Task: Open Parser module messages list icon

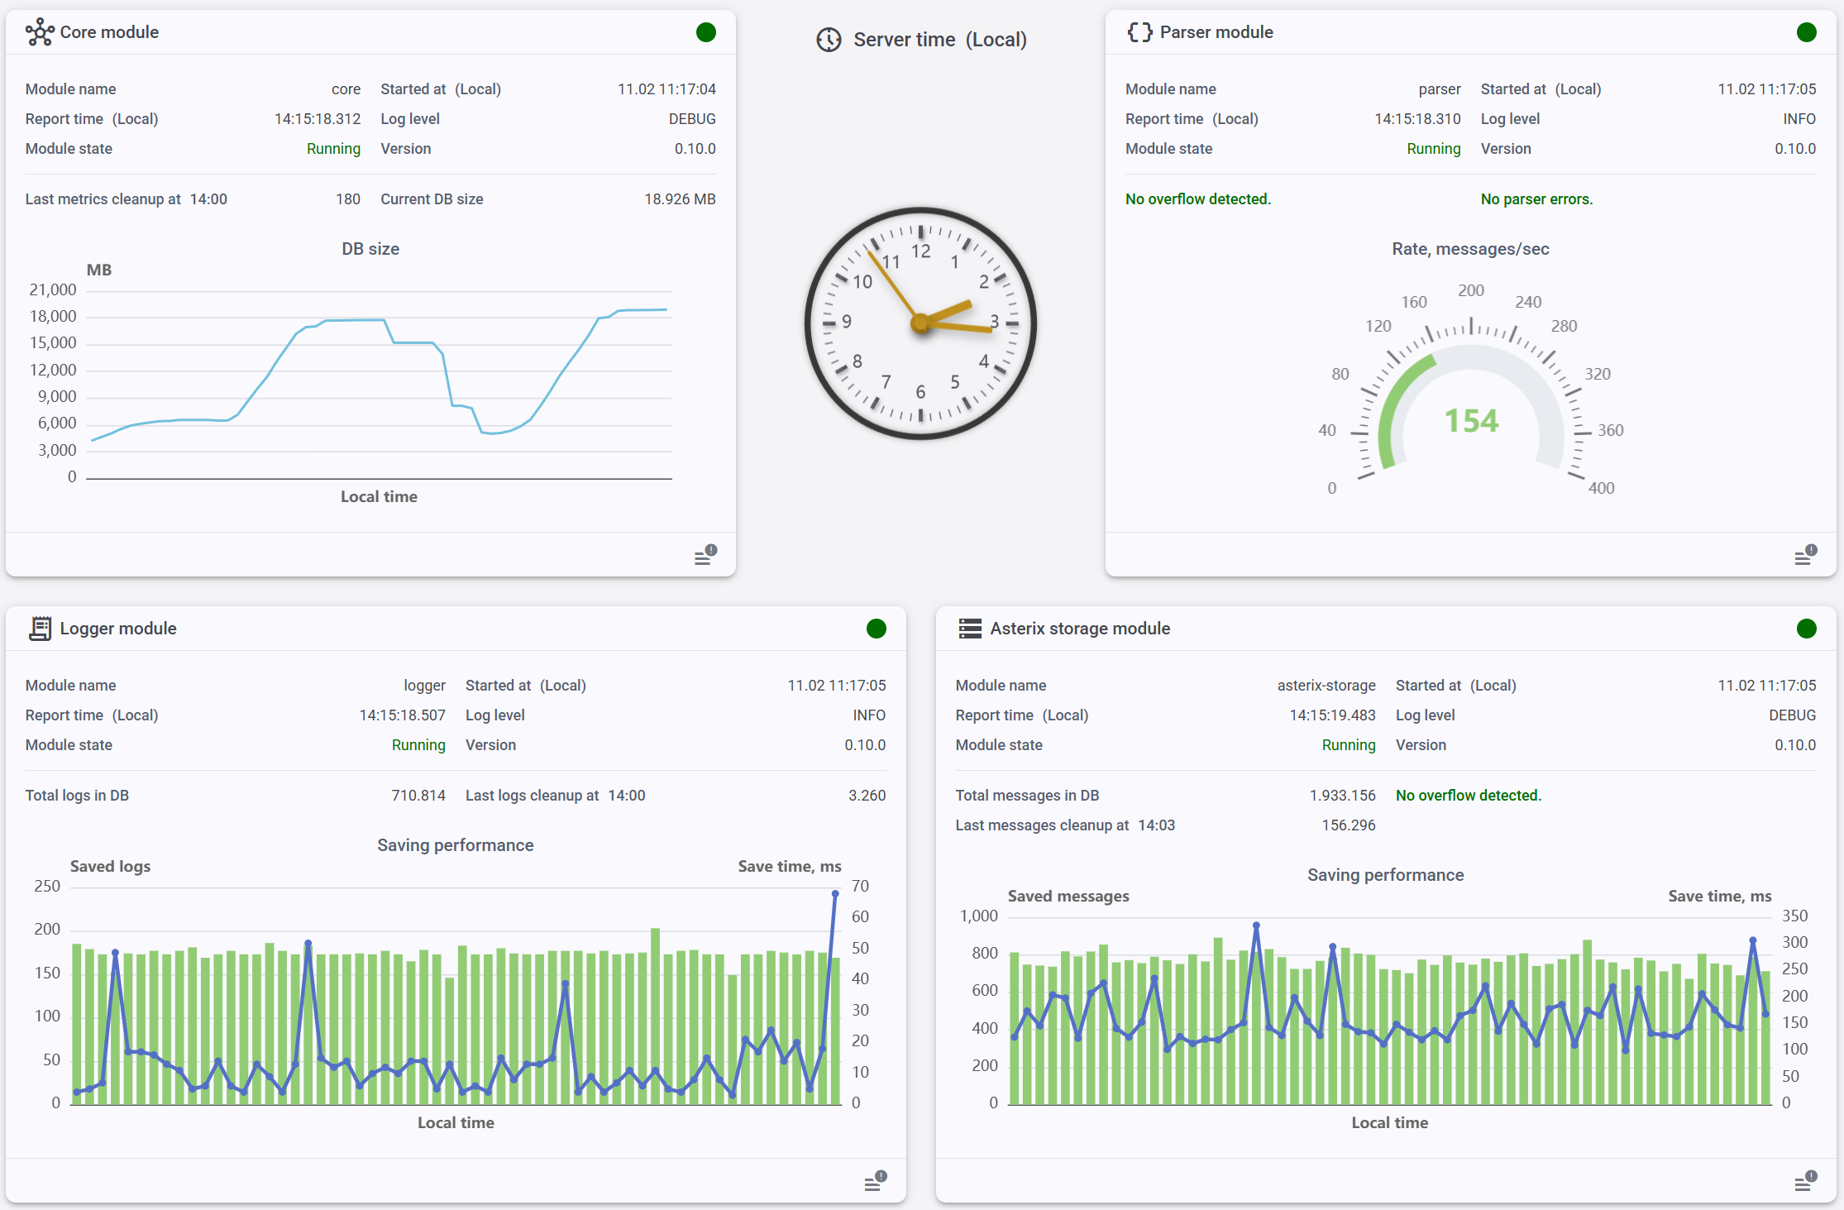Action: coord(1805,556)
